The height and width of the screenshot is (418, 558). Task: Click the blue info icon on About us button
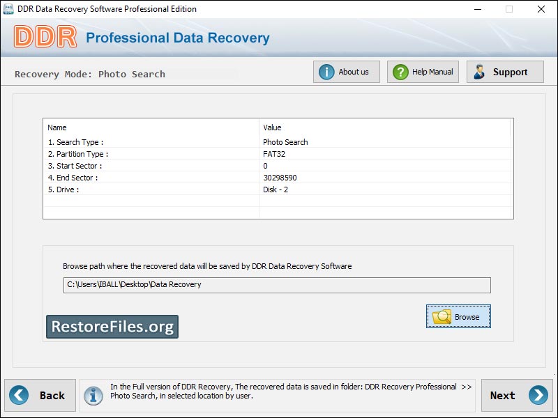(x=328, y=71)
